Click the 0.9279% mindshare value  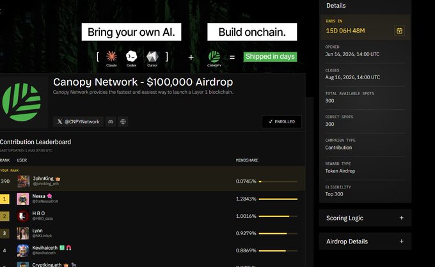(246, 233)
